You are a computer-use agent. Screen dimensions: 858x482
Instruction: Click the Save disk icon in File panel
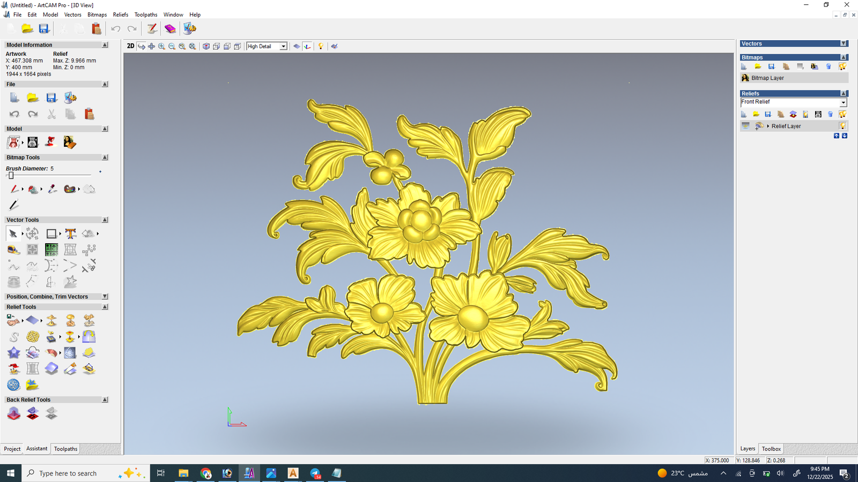coord(51,97)
